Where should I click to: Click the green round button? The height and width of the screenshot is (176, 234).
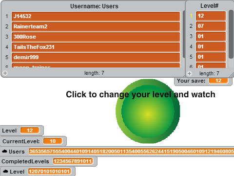click(x=148, y=111)
